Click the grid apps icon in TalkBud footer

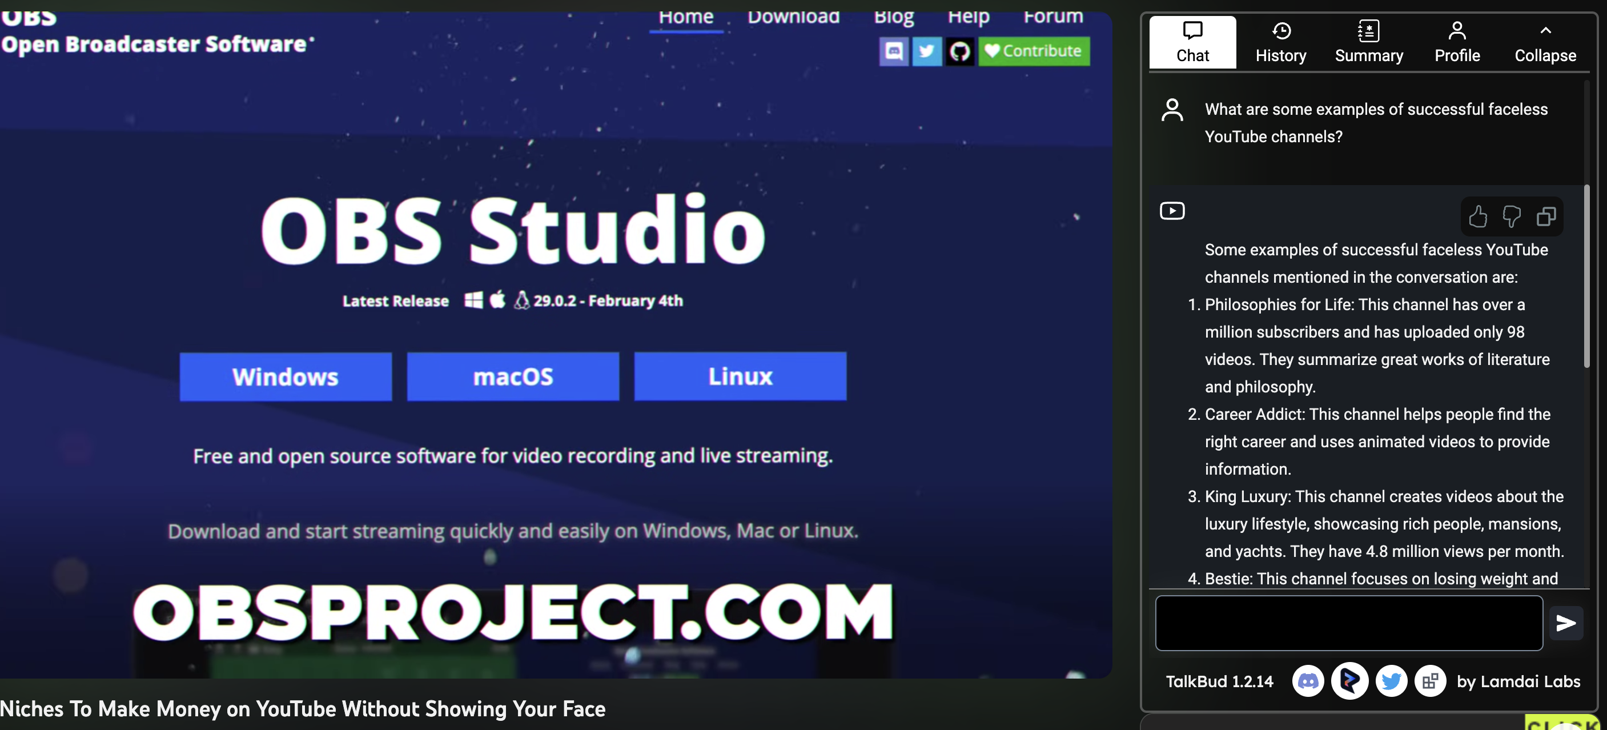click(1430, 681)
